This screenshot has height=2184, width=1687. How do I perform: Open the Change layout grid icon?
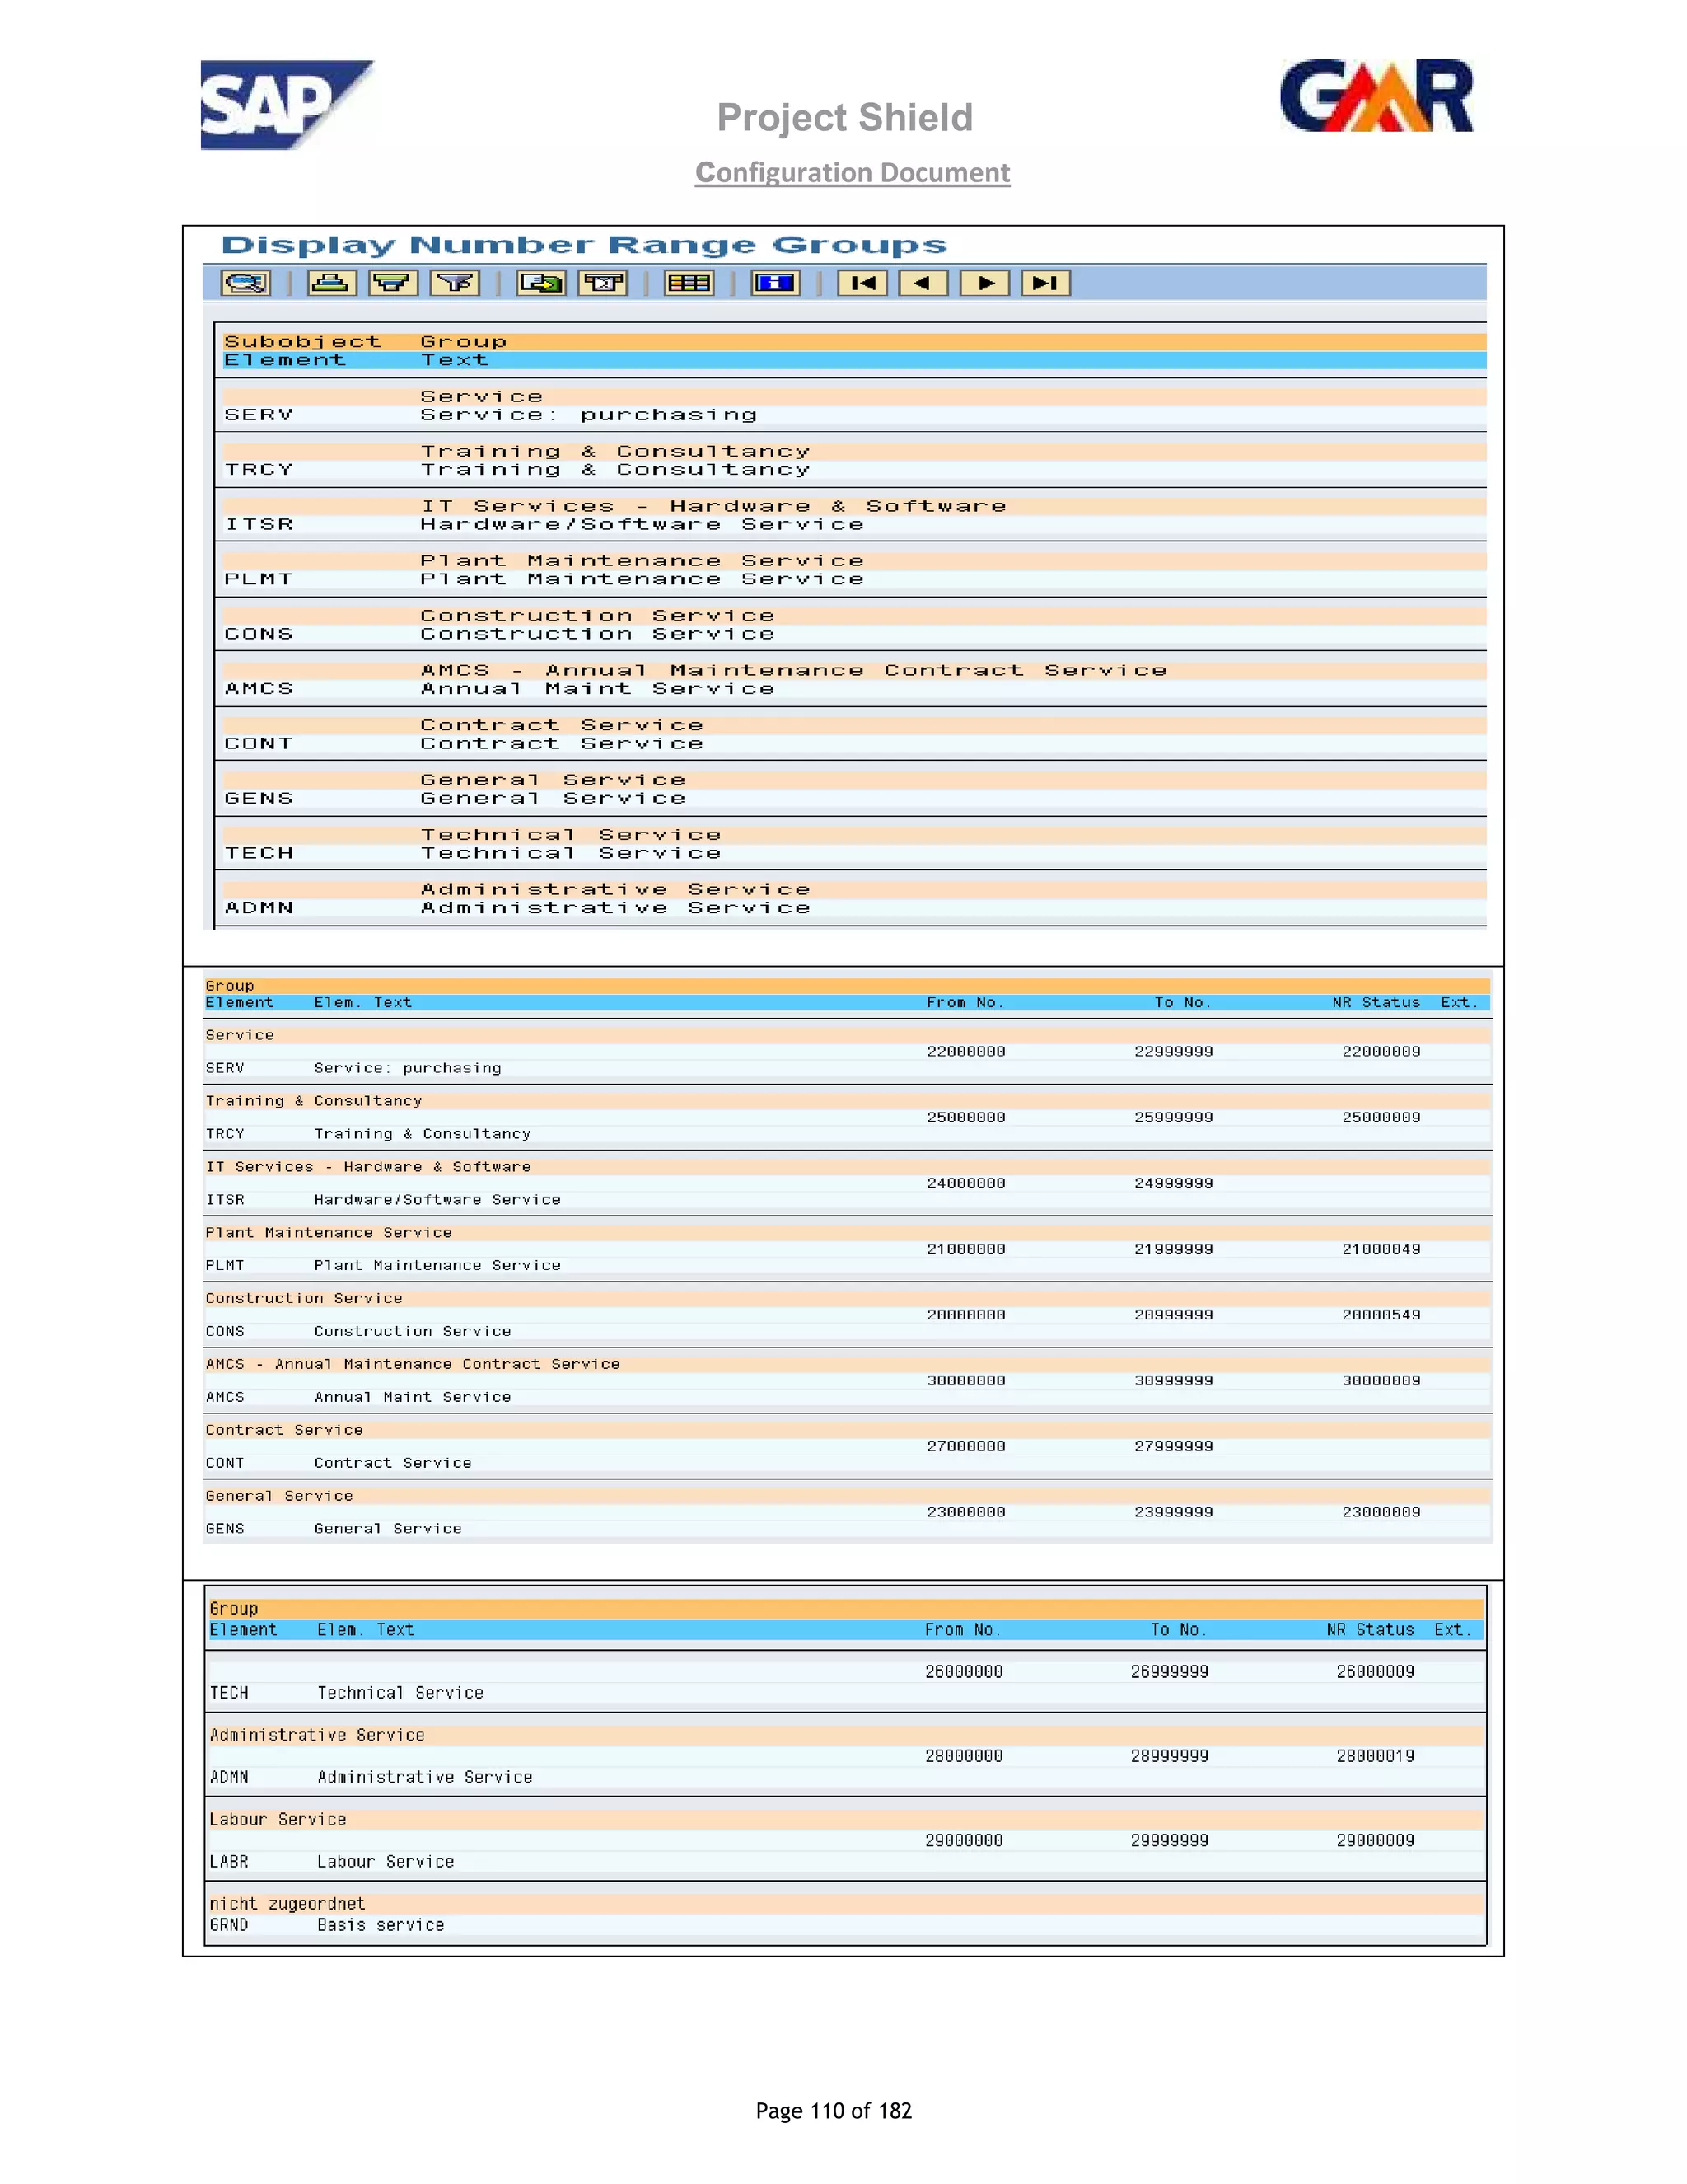pyautogui.click(x=689, y=283)
